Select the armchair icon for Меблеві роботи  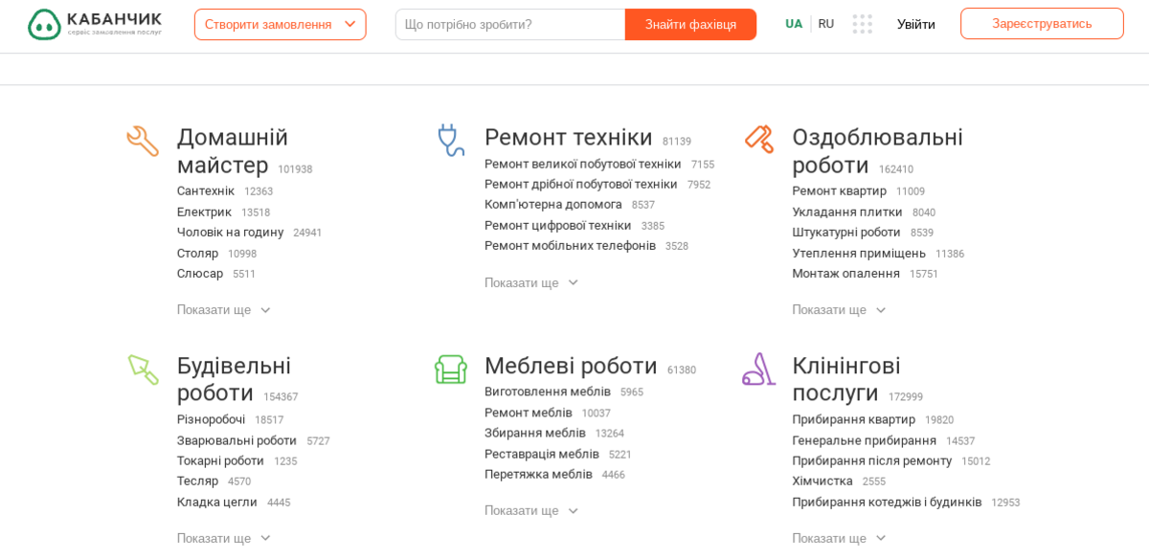[450, 369]
